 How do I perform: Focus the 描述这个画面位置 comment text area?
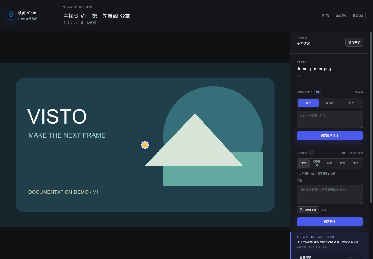click(x=330, y=195)
